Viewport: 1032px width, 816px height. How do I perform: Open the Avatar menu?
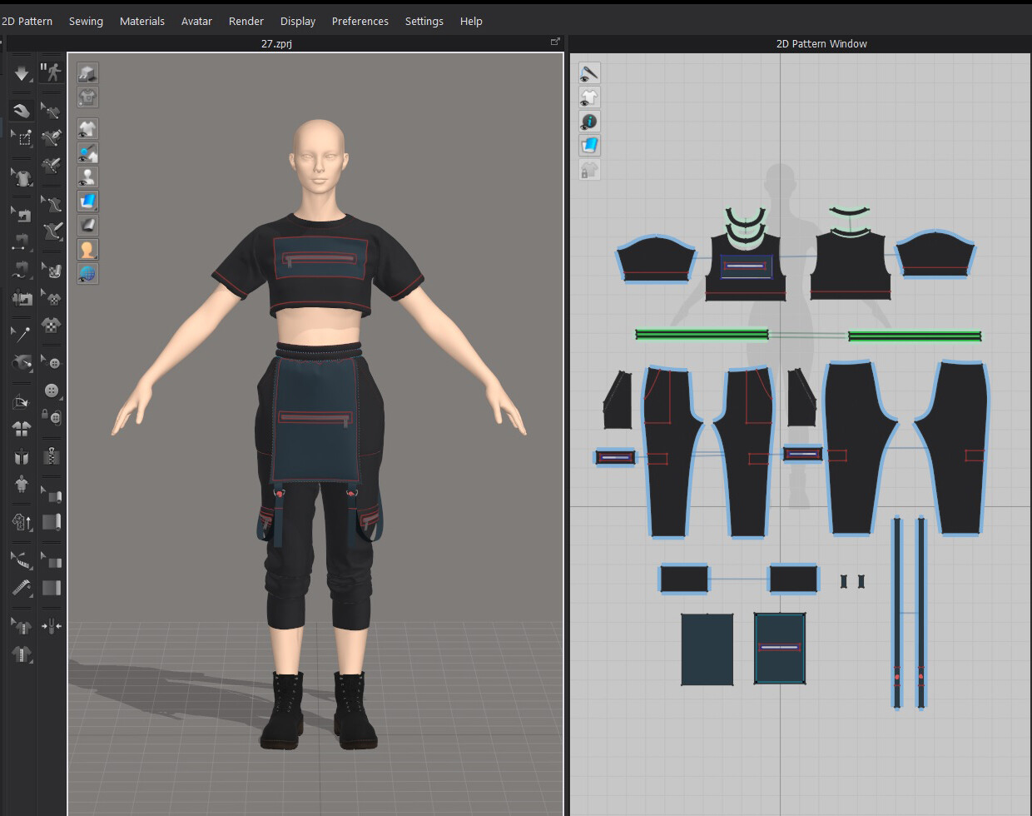[196, 21]
